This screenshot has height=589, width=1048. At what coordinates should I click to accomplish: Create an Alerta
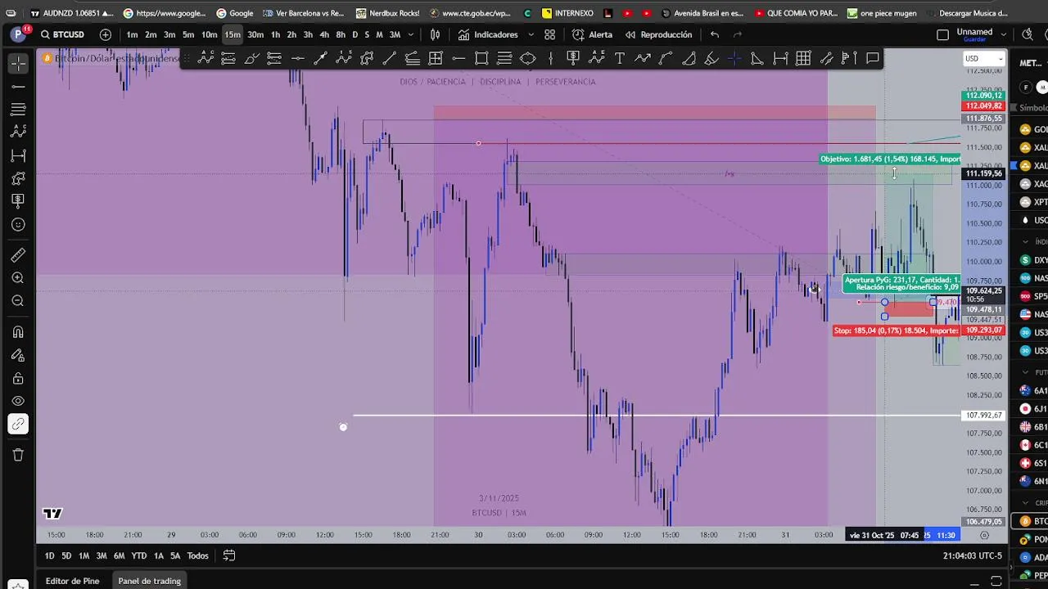coord(592,34)
